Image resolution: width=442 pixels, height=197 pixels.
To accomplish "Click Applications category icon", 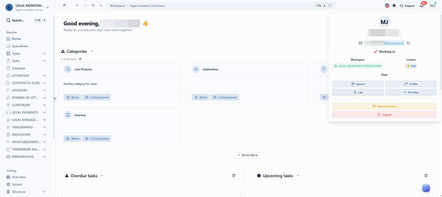I will tap(196, 69).
